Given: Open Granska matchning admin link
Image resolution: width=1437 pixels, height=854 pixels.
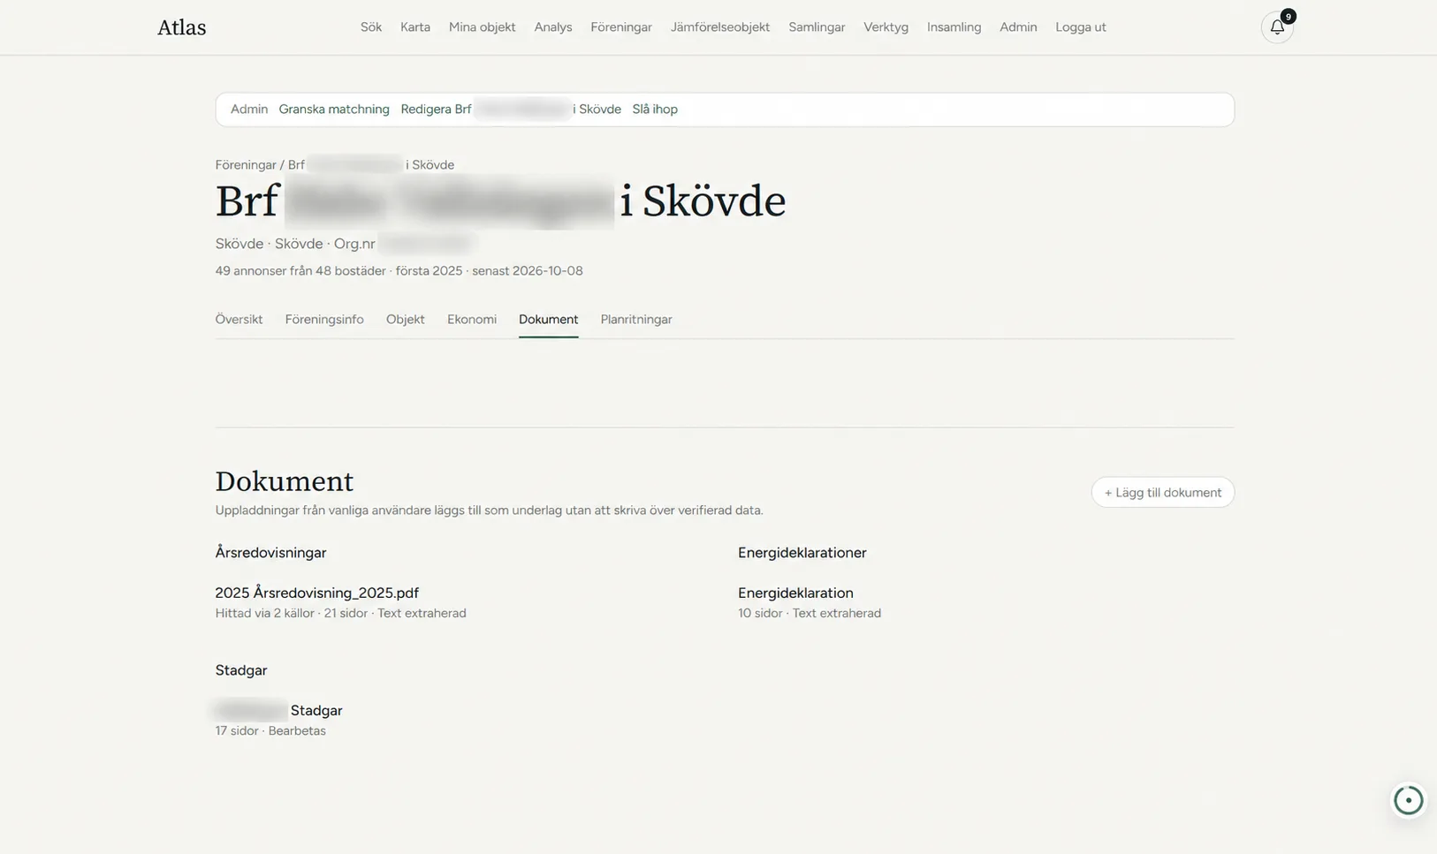Looking at the screenshot, I should tap(334, 110).
